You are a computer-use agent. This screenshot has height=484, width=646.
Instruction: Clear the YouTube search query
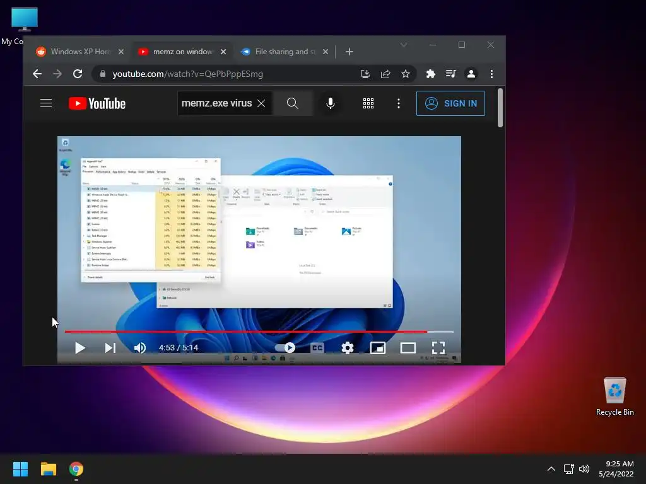pos(261,103)
